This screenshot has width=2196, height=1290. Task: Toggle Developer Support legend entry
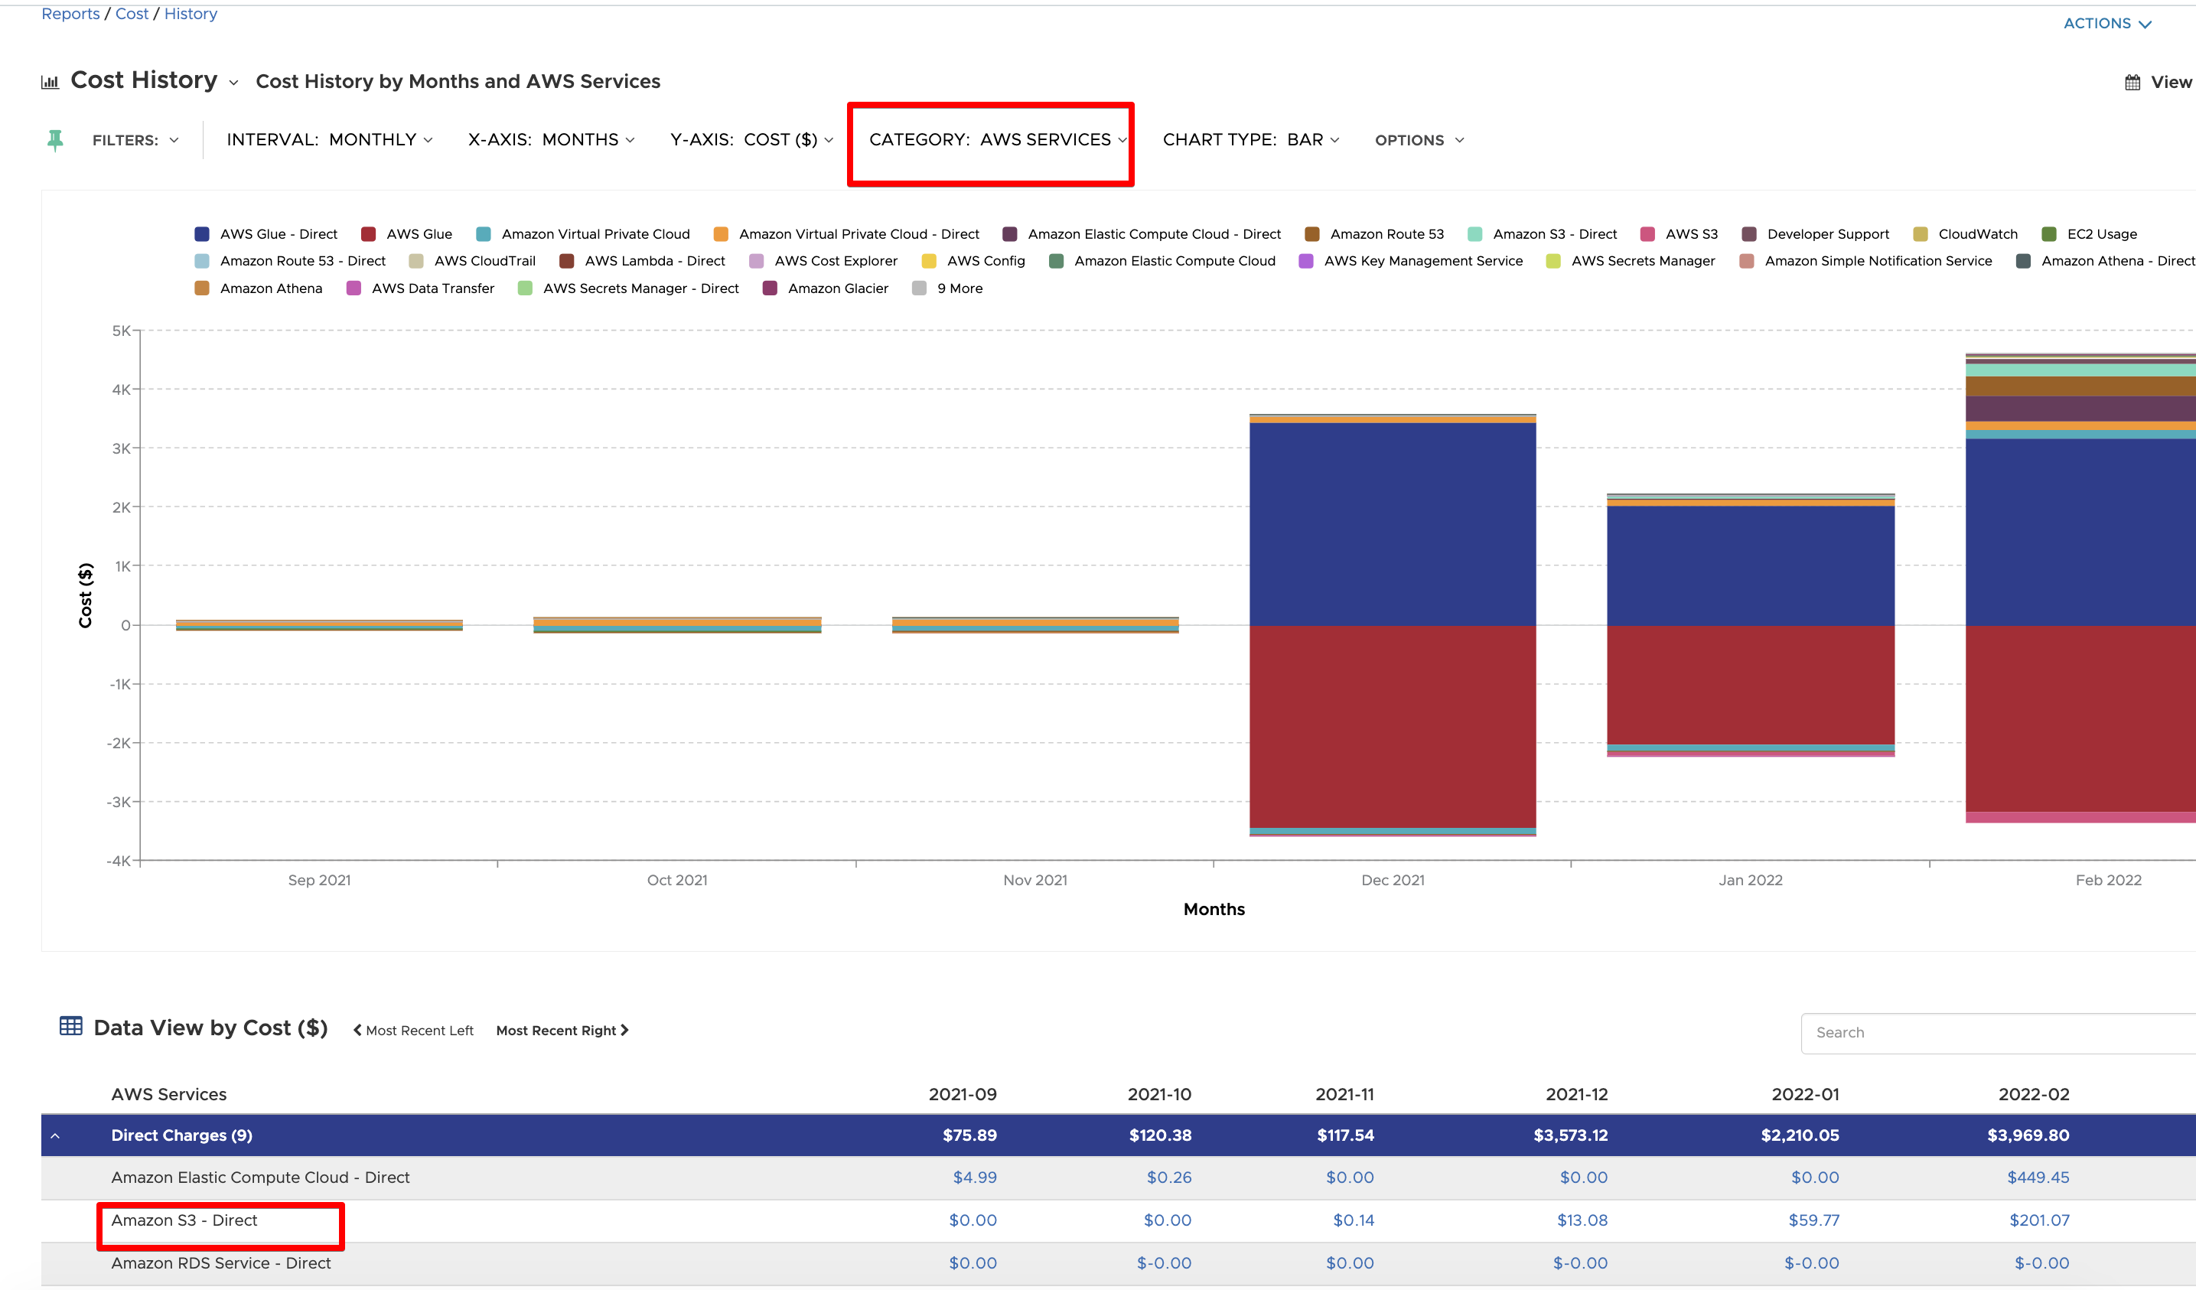click(1826, 234)
